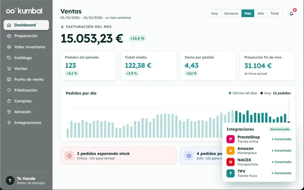Click the Almacén location pin icon
This screenshot has width=304, height=190.
click(9, 112)
